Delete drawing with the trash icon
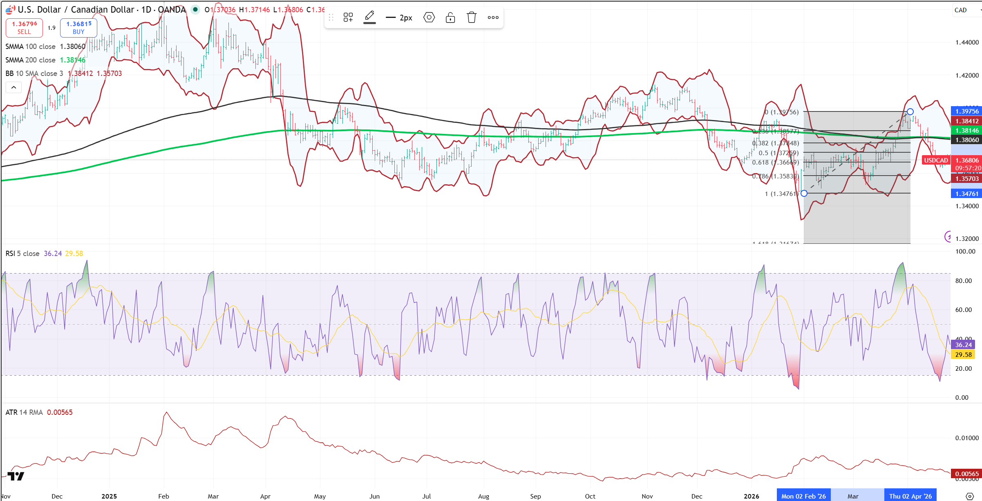Screen dimensions: 982x501 (x=472, y=17)
